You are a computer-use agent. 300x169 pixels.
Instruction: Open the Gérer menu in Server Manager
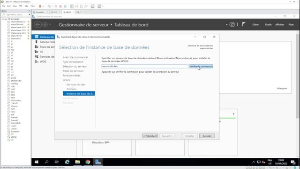[255, 24]
